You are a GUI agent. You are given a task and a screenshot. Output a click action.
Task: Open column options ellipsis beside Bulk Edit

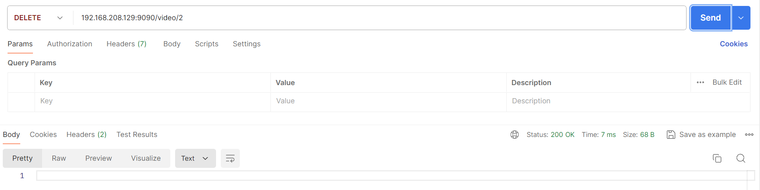(x=700, y=82)
